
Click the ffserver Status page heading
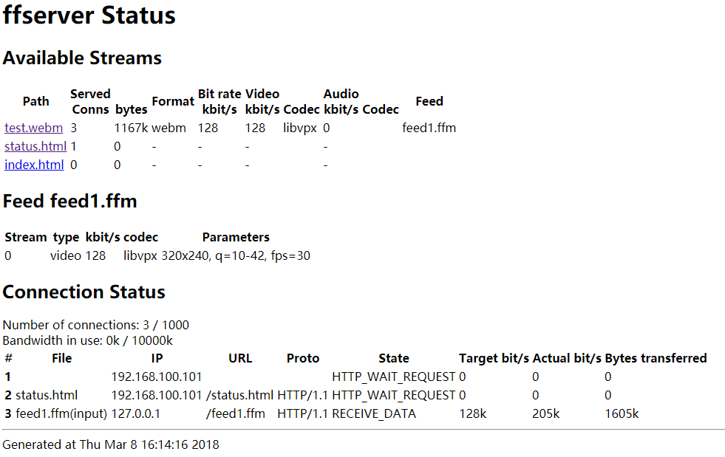(89, 16)
